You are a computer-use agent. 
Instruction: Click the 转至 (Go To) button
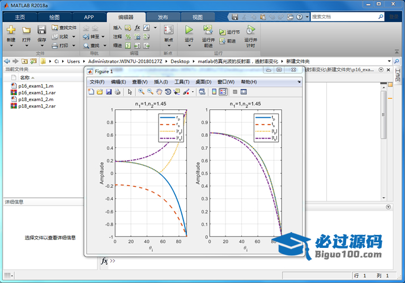point(91,37)
